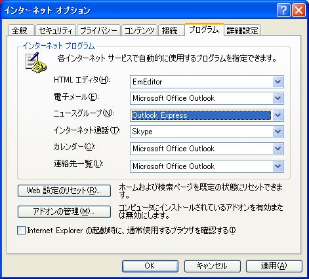The width and height of the screenshot is (309, 279).
Task: Expand the カレンダー dropdown arrow
Action: coord(278,149)
